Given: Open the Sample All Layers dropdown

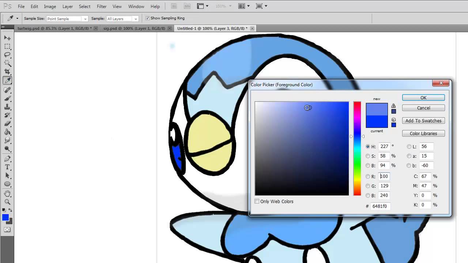Looking at the screenshot, I should click(x=122, y=19).
